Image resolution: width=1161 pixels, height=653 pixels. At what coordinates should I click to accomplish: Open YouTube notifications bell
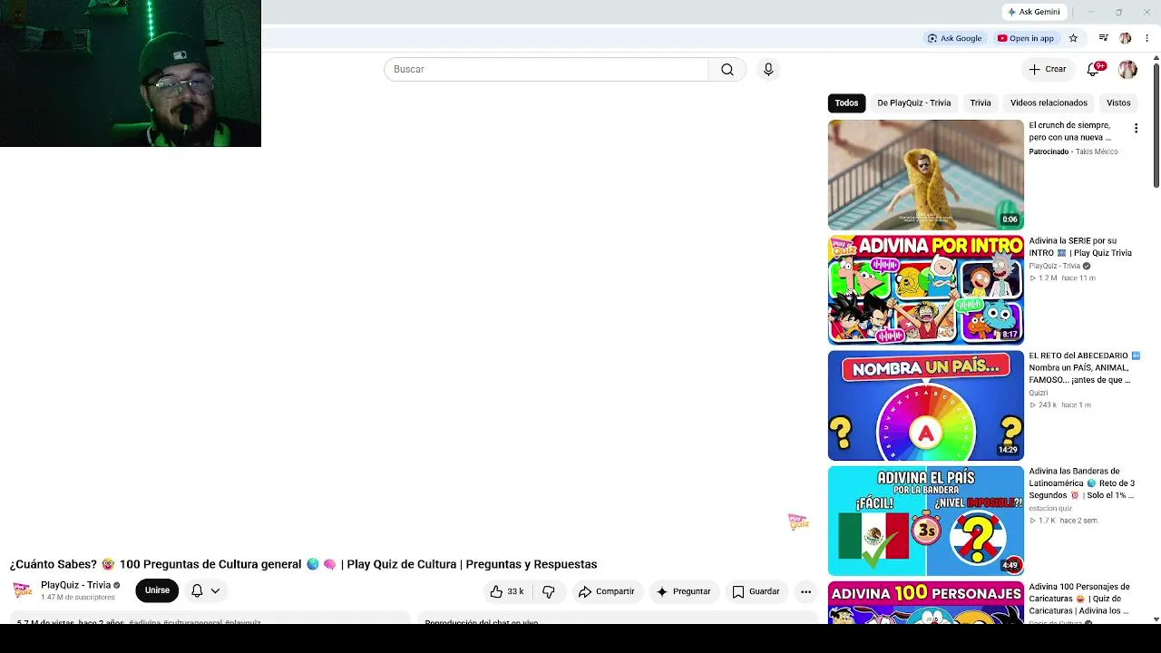[1093, 70]
